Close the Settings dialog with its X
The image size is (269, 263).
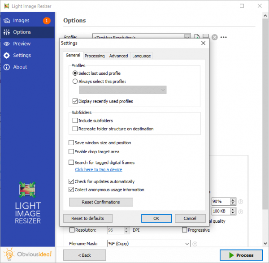tap(203, 43)
